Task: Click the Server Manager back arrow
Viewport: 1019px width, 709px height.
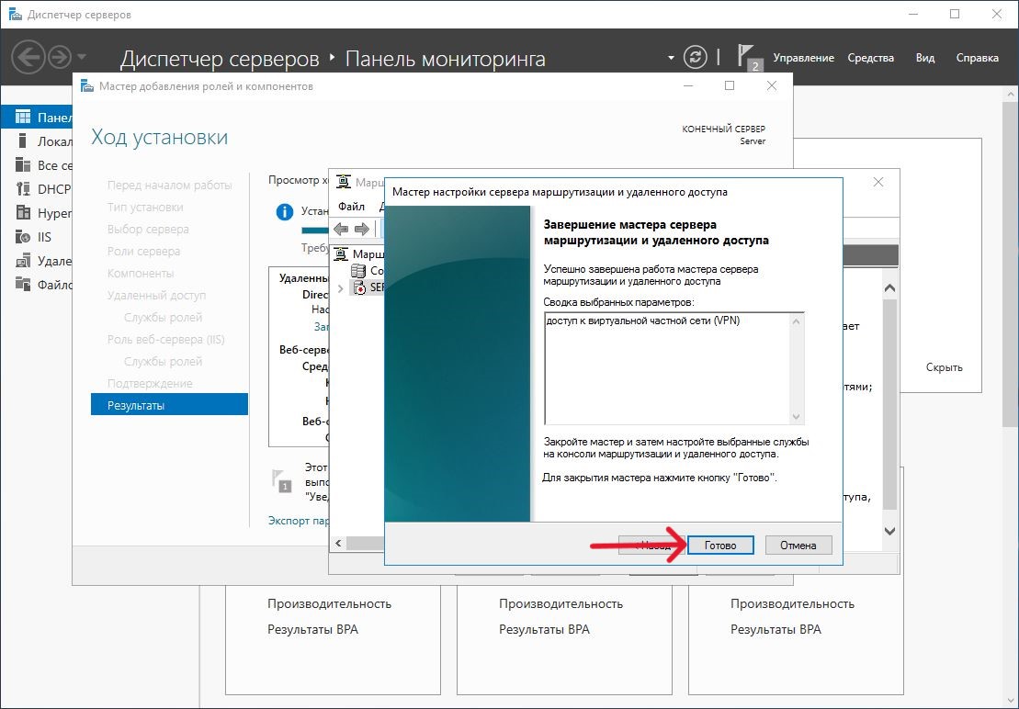Action: click(28, 57)
